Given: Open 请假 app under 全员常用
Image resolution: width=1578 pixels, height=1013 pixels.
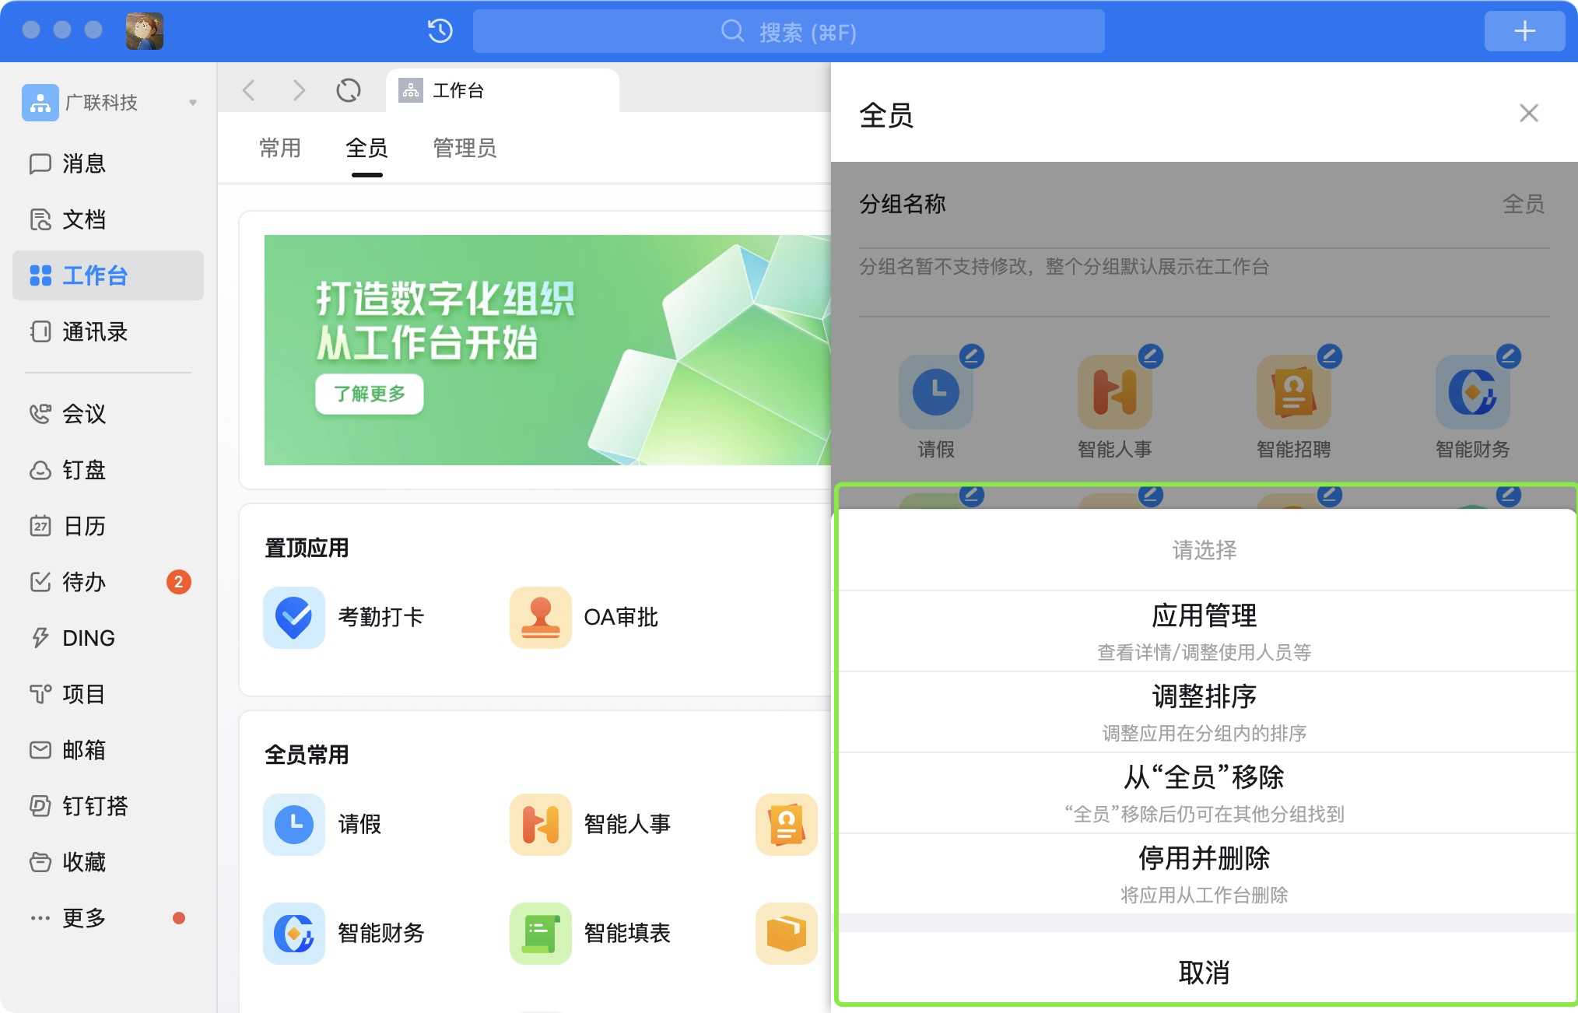Looking at the screenshot, I should coord(323,825).
